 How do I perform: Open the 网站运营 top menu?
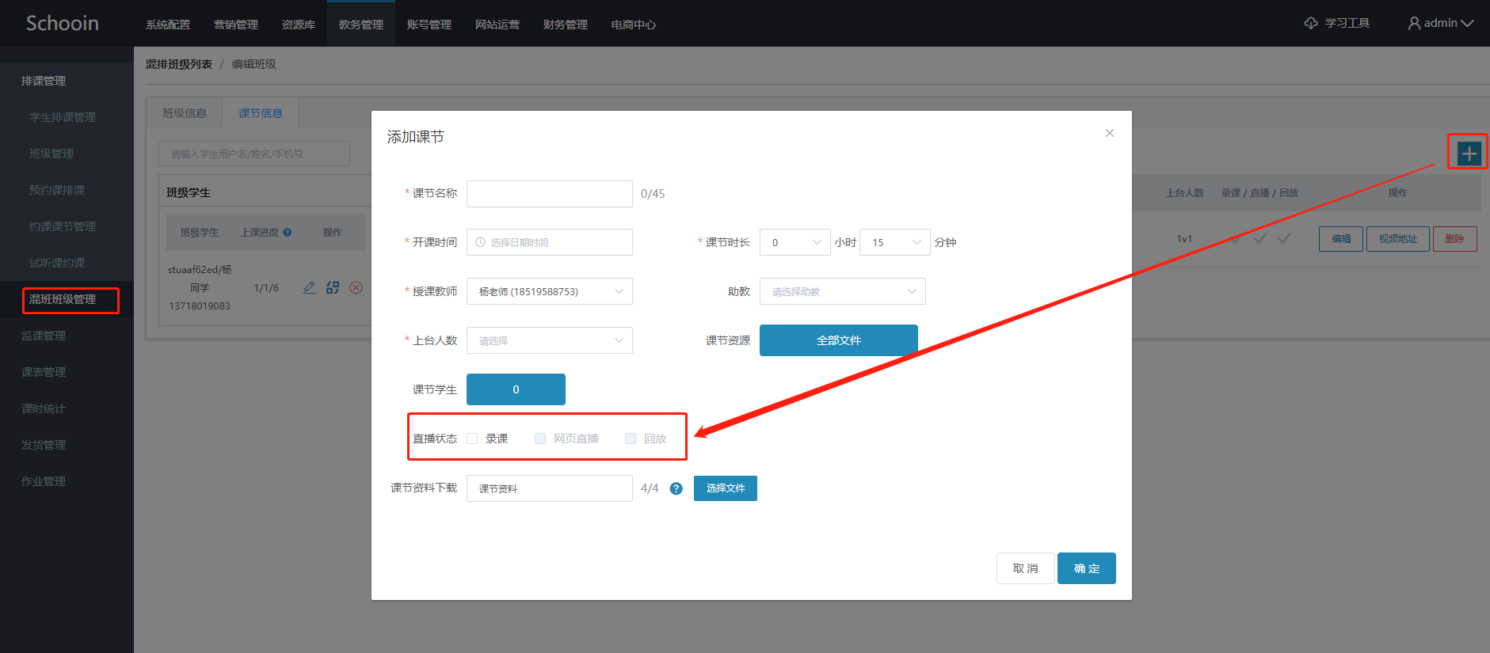pyautogui.click(x=497, y=25)
